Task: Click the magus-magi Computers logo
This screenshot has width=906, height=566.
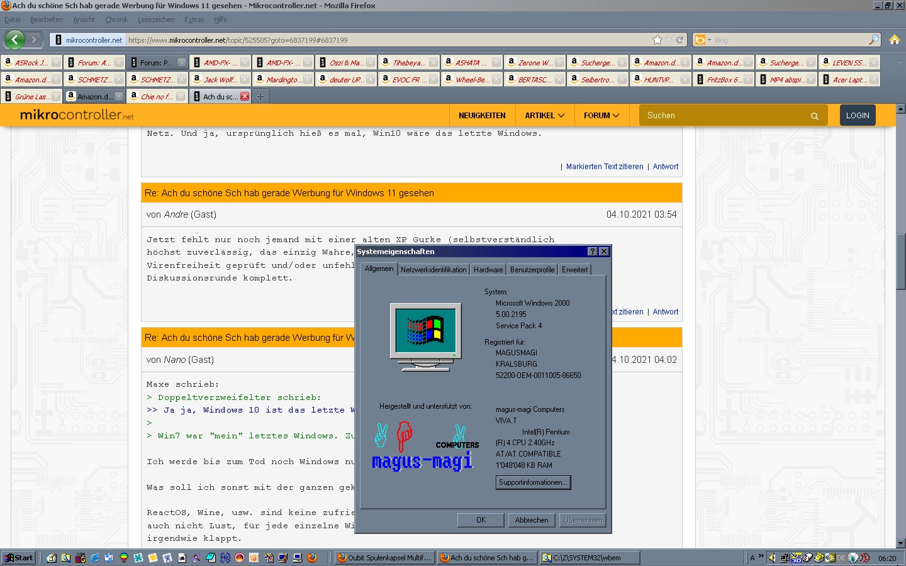Action: tap(425, 447)
